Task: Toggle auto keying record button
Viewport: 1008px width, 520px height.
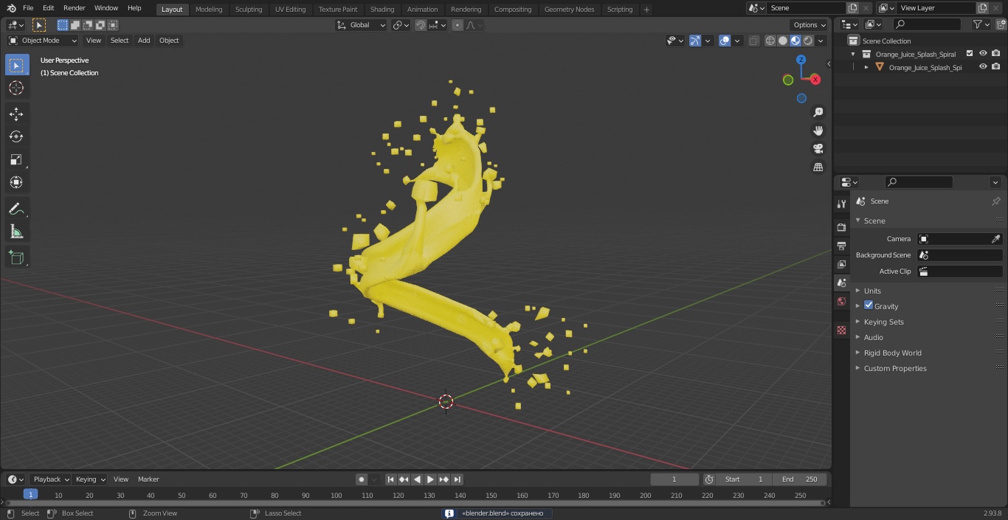Action: [362, 479]
